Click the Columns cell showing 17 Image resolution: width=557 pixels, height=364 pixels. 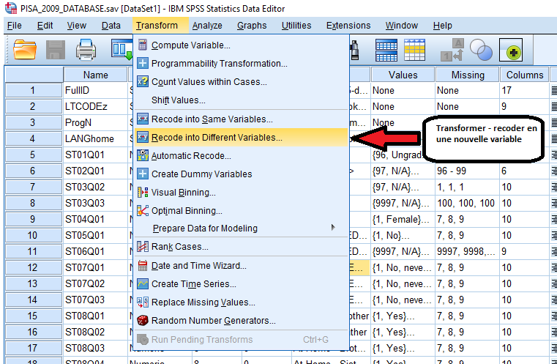click(524, 90)
